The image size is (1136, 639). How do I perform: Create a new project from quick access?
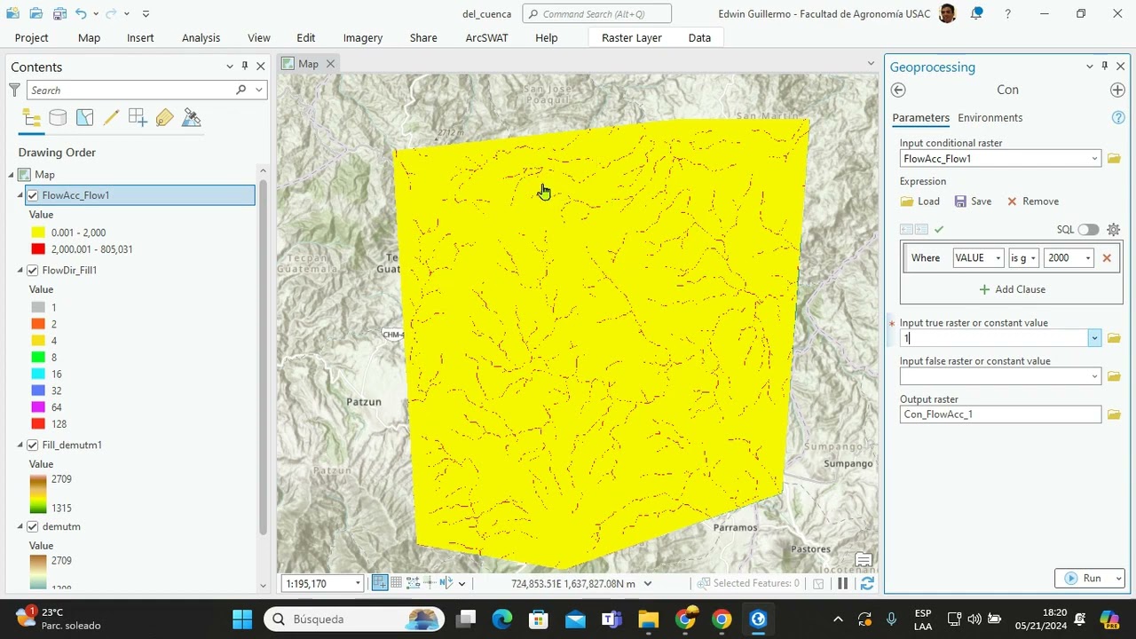12,13
